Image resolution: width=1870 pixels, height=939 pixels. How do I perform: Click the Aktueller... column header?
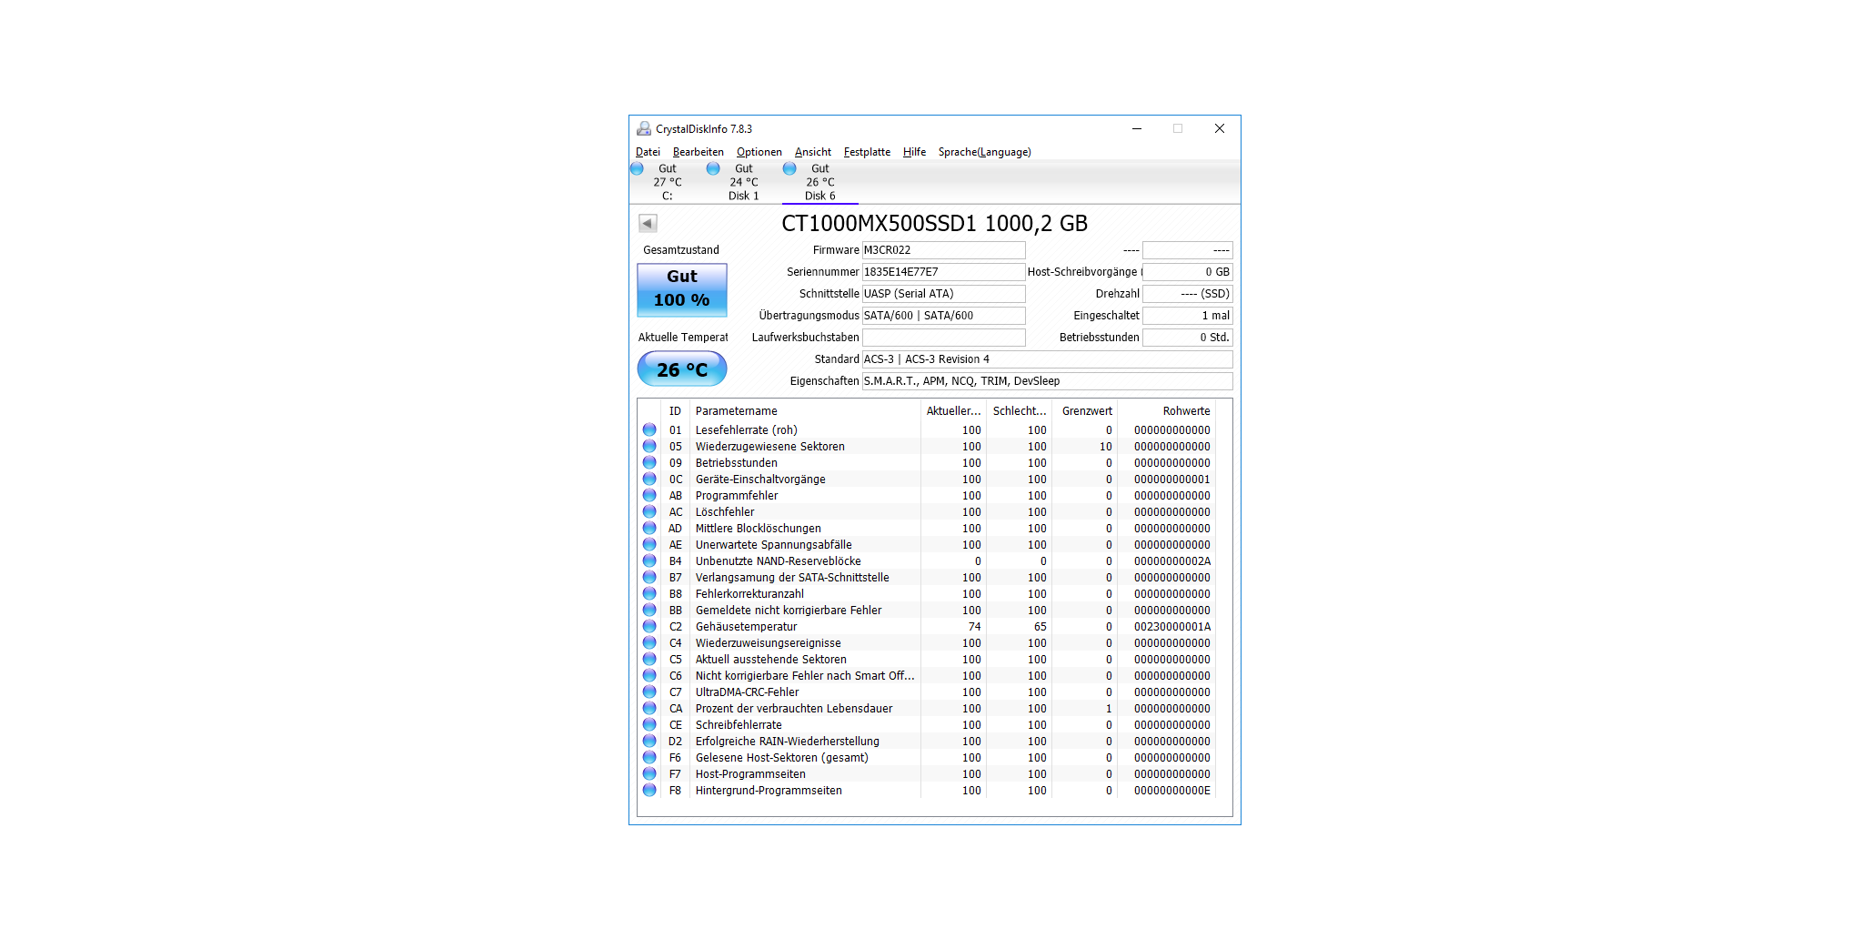click(x=953, y=411)
